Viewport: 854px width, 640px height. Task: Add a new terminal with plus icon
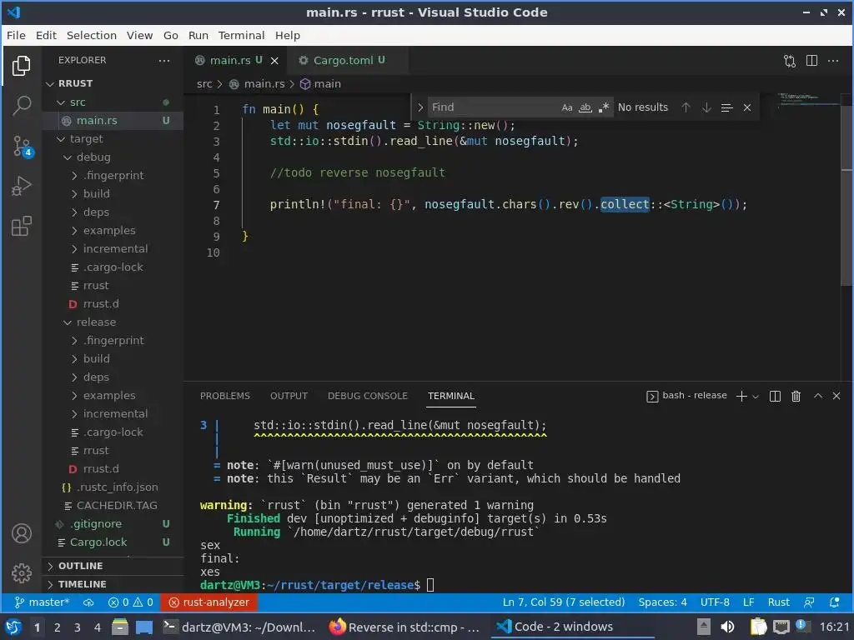pyautogui.click(x=741, y=396)
